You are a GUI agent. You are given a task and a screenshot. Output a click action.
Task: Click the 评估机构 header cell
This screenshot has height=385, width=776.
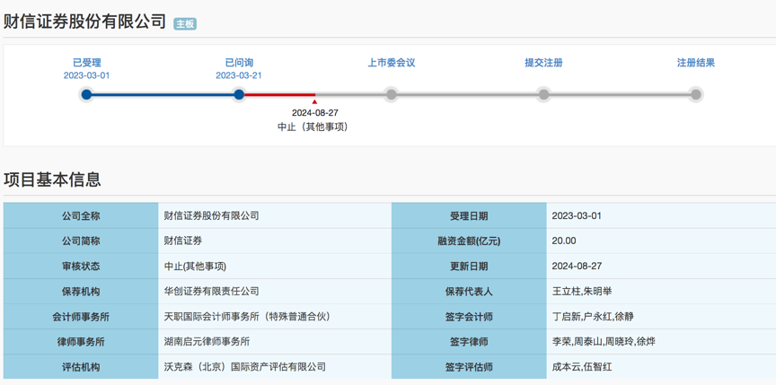click(81, 367)
